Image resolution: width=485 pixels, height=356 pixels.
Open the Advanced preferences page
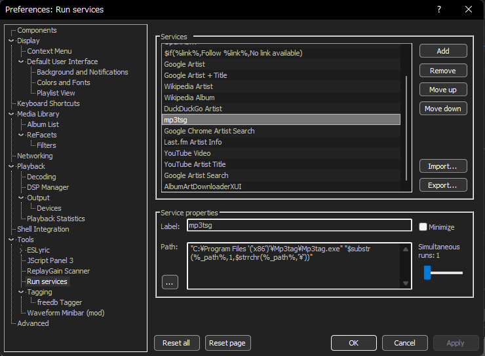point(33,323)
